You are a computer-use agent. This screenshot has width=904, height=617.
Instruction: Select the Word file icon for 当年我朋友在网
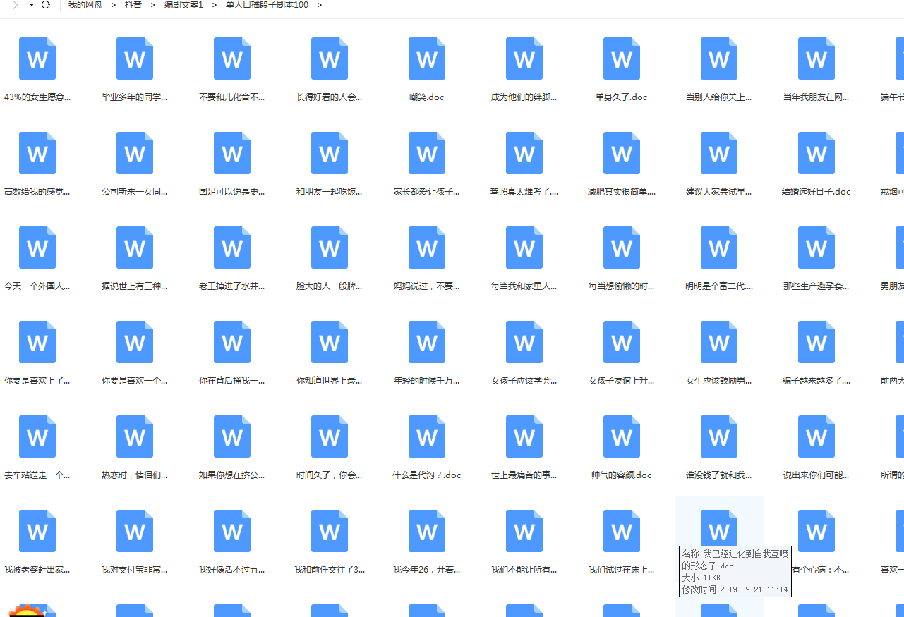click(x=816, y=59)
